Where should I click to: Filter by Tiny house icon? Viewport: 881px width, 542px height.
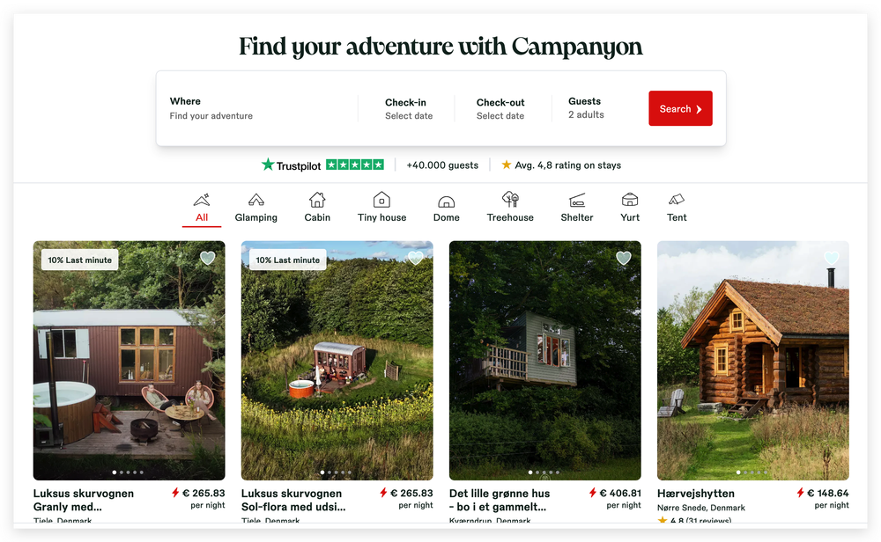(381, 200)
